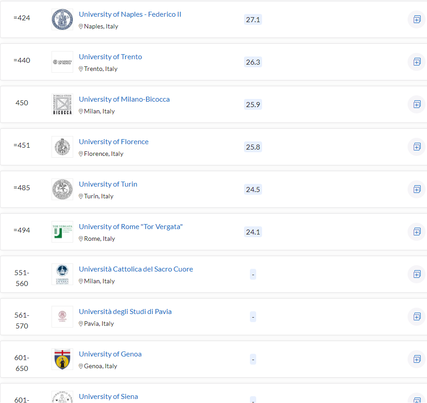Click the University of Genoa logo thumbnail

click(x=62, y=359)
